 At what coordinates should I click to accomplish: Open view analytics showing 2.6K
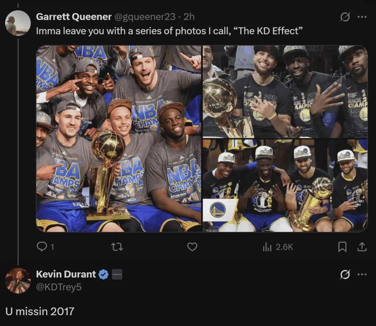point(277,247)
